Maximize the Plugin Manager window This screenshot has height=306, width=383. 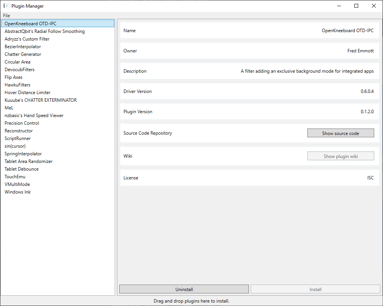356,6
